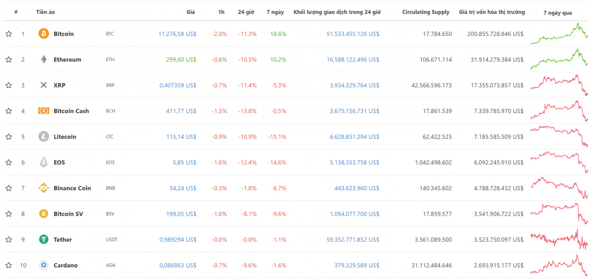The height and width of the screenshot is (280, 590).
Task: Open Tether's 7-day sparkline chart
Action: (x=559, y=240)
